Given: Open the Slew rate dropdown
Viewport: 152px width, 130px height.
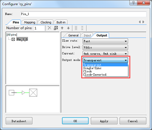Looking at the screenshot, I should (105, 41).
